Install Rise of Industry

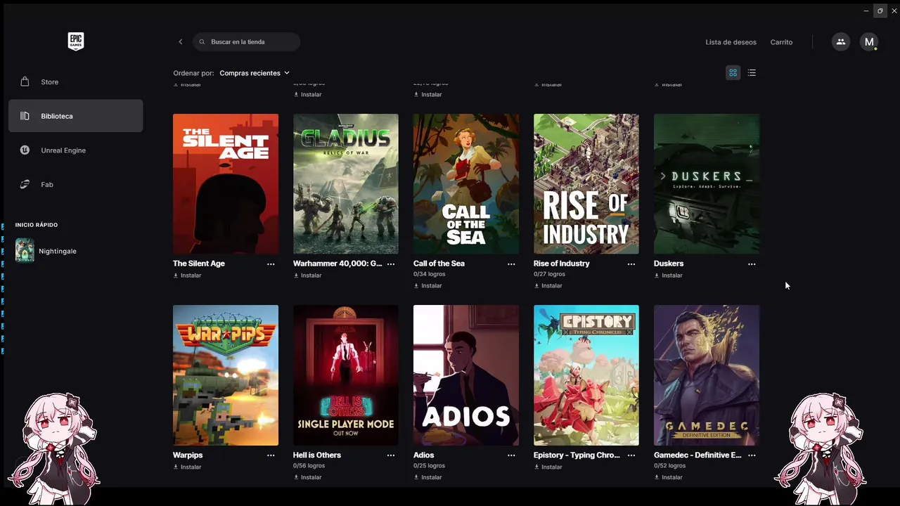(x=548, y=286)
